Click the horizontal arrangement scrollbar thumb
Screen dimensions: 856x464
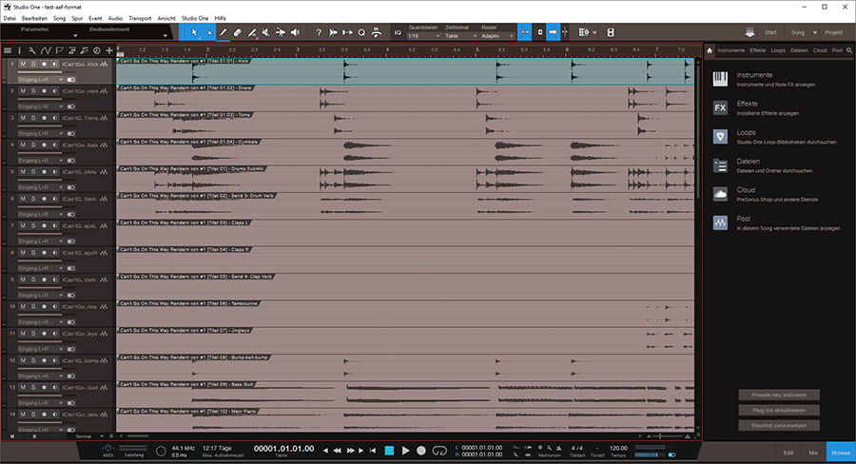138,436
